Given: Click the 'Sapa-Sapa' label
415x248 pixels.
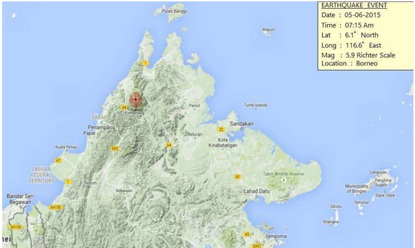Looking at the screenshot, I should [385, 195].
